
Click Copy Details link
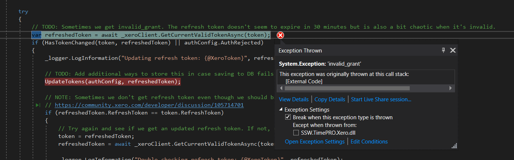[330, 99]
